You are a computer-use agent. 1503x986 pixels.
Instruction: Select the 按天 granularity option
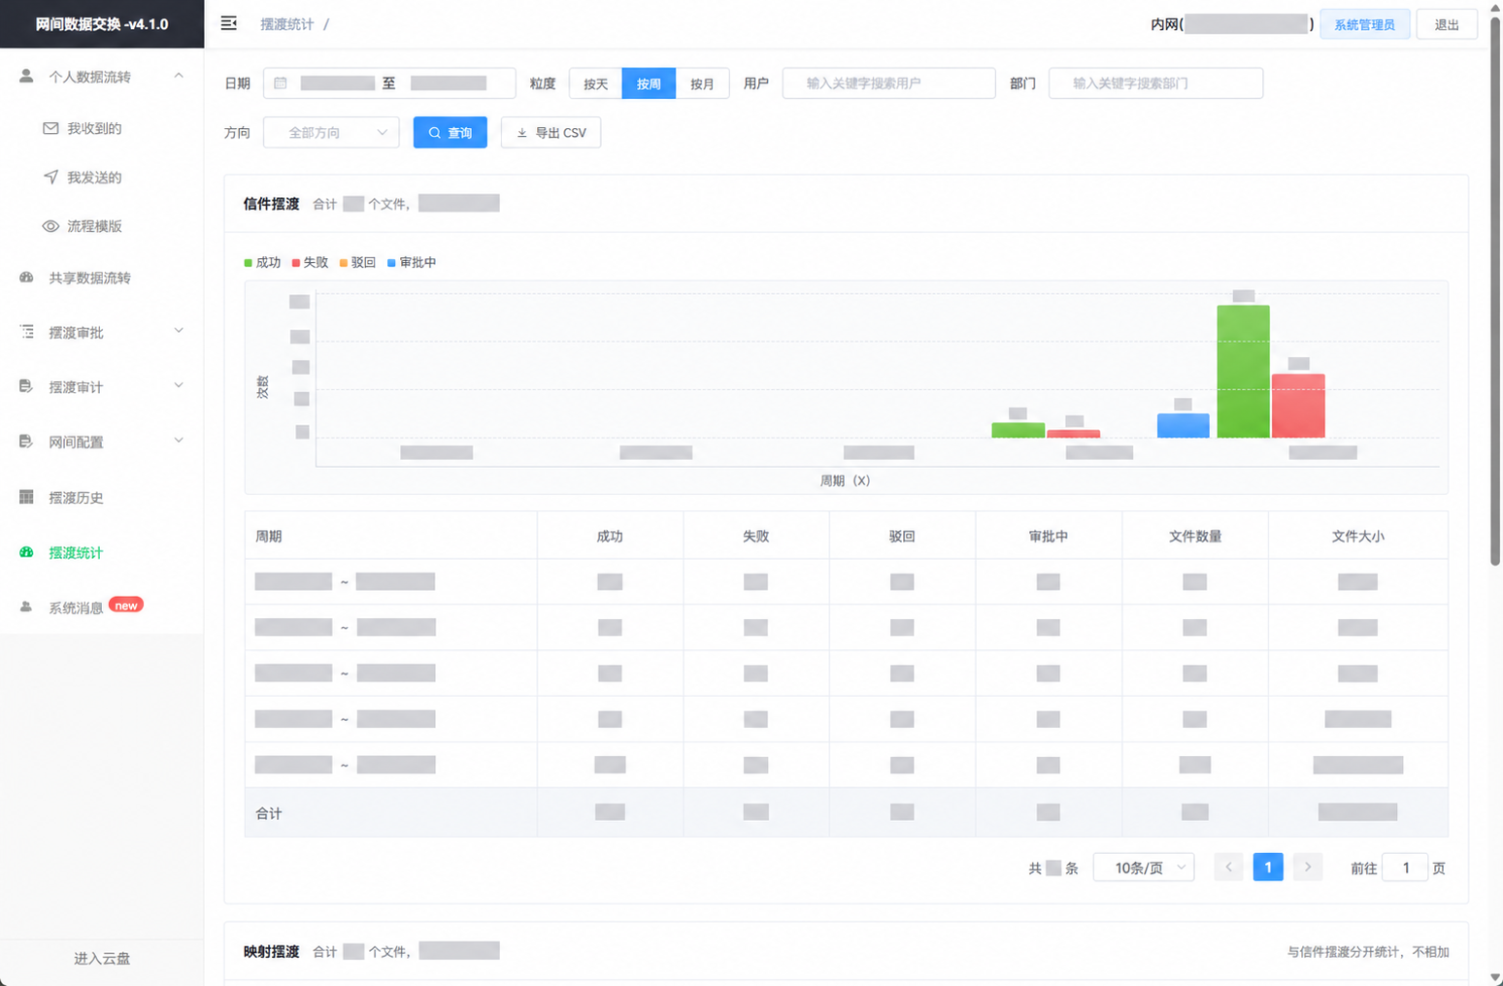595,83
